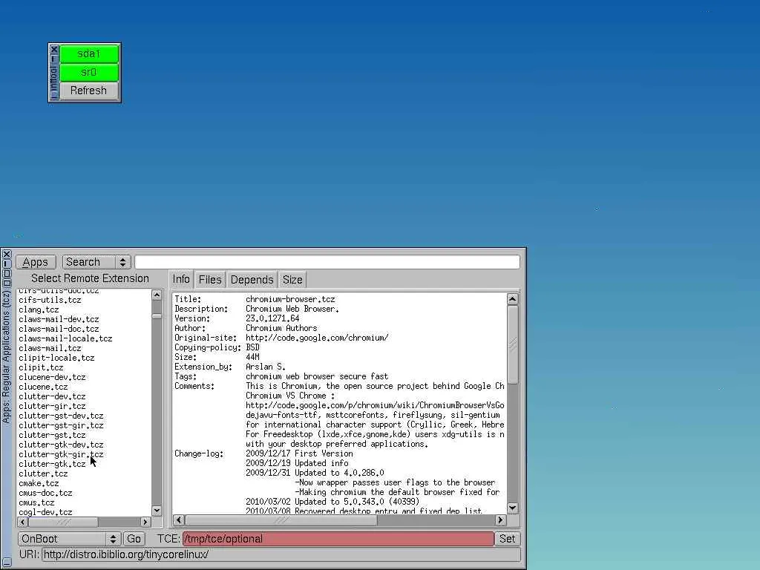Click the info pane horizontal scrollbar thumb
This screenshot has height=570, width=760.
[x=281, y=520]
